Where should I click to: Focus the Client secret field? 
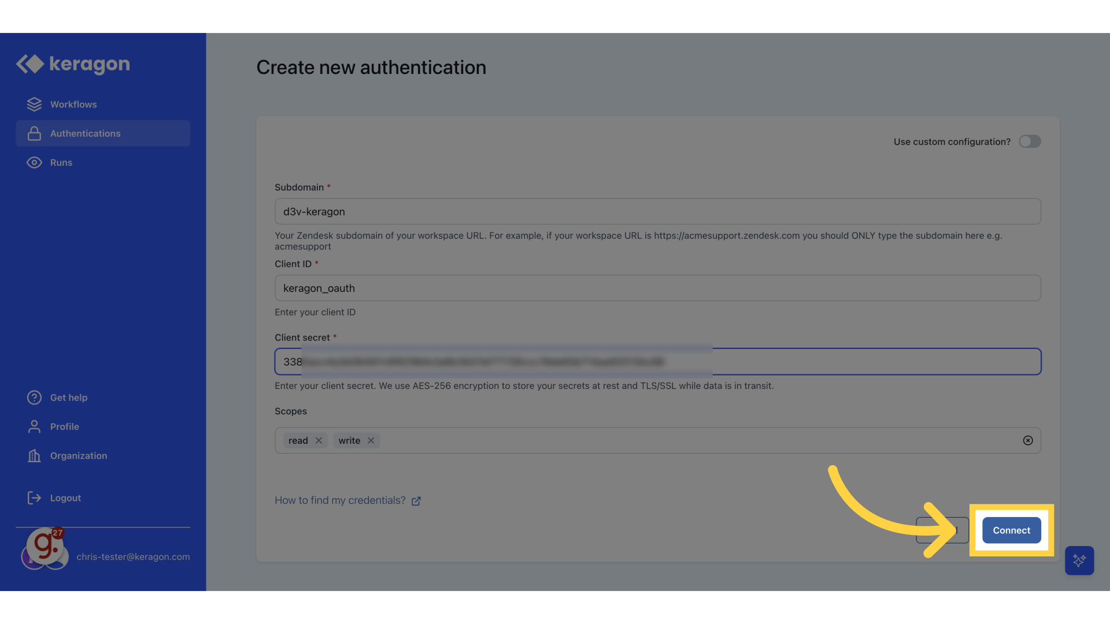(x=657, y=362)
